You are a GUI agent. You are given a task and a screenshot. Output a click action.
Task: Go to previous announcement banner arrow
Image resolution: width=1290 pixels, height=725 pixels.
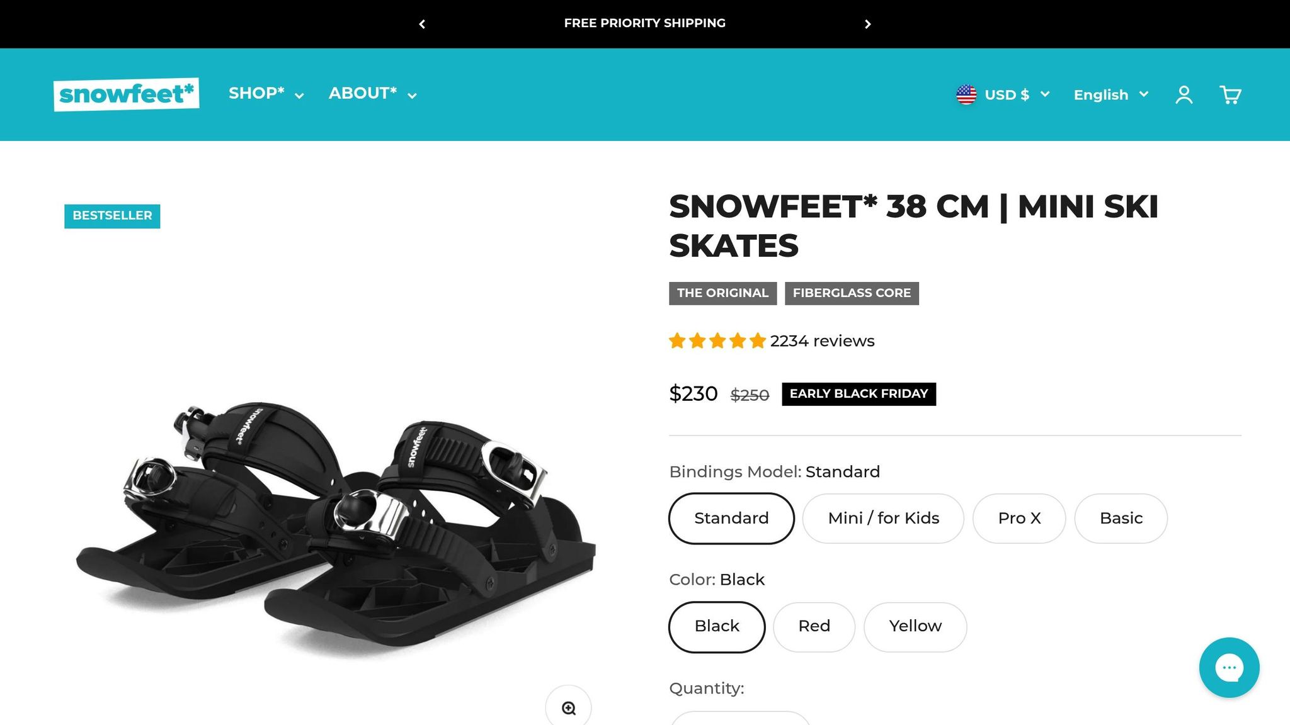coord(422,24)
